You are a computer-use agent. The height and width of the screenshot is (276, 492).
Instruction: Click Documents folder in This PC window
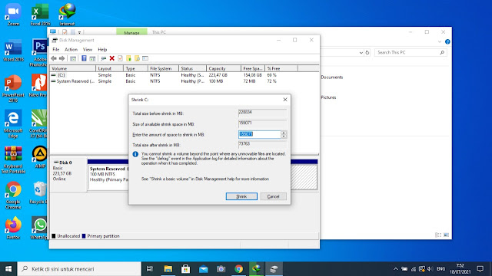pos(331,77)
